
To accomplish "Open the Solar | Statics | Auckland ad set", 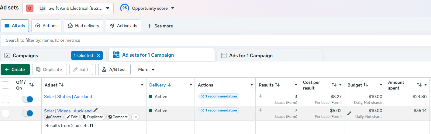I will [x=68, y=97].
